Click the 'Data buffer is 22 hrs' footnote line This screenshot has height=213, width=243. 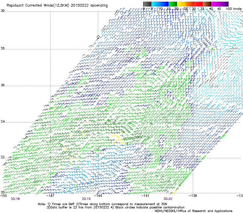pyautogui.click(x=116, y=207)
